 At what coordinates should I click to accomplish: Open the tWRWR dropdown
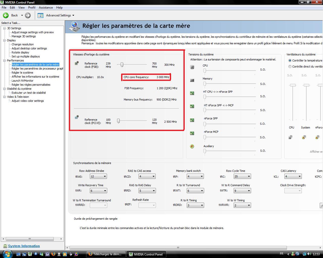(242, 205)
